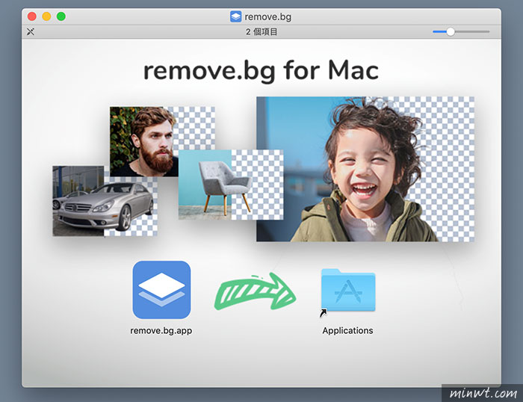Image resolution: width=523 pixels, height=402 pixels.
Task: Click the 2 個項目 status text
Action: (x=261, y=31)
